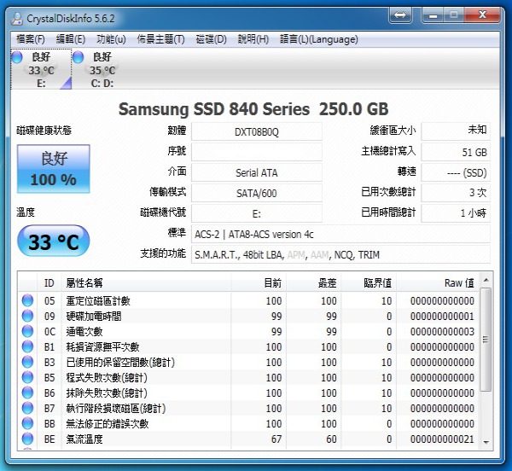Click the rotation rate ---- (SSD) value

point(456,172)
